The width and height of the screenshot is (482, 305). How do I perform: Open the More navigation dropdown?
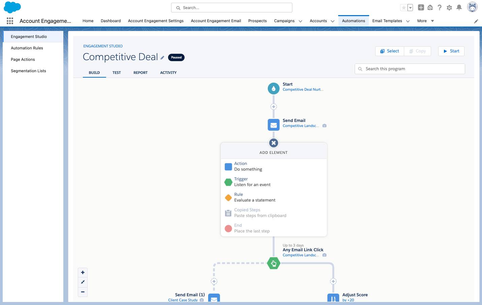pos(426,21)
